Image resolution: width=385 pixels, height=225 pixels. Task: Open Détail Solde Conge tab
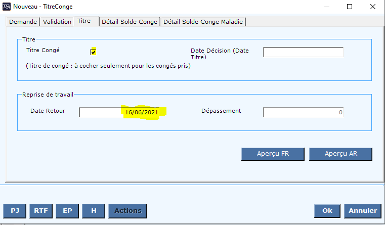click(x=130, y=22)
